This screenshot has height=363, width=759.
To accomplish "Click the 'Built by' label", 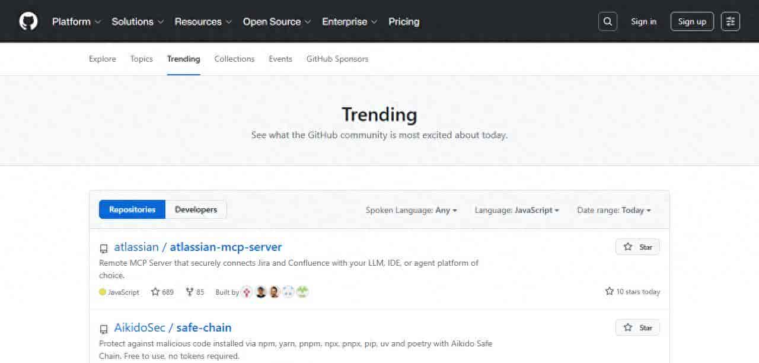I will [x=227, y=292].
